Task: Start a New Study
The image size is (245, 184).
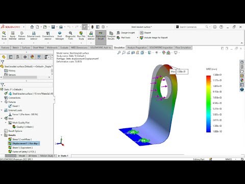Action: point(4,36)
